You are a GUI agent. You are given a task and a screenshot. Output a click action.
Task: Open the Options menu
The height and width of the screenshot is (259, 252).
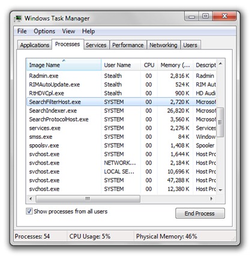pyautogui.click(x=44, y=31)
